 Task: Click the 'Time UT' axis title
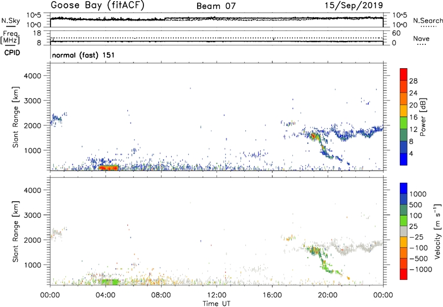[217, 304]
